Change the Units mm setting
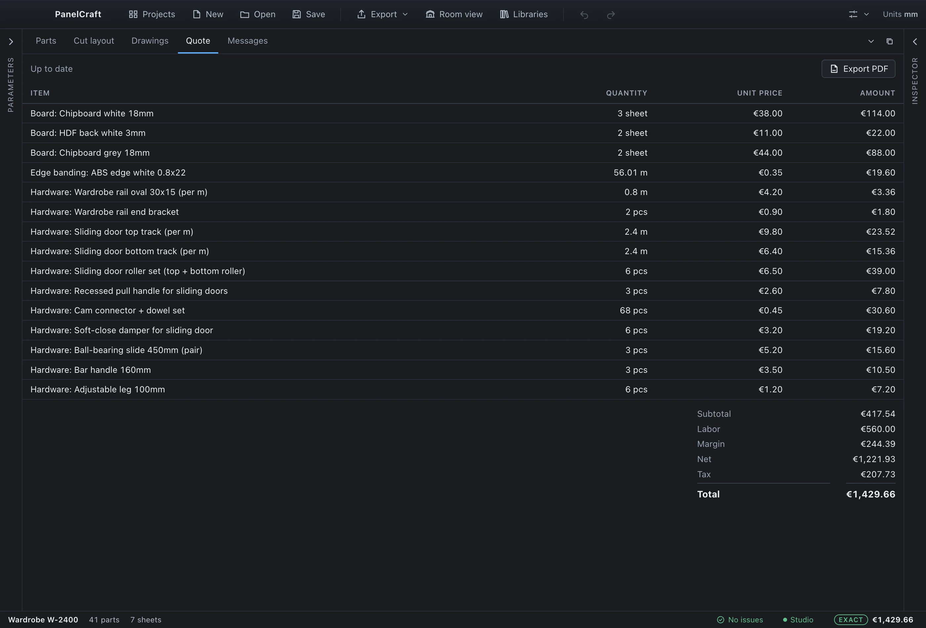Image resolution: width=926 pixels, height=628 pixels. click(x=900, y=14)
